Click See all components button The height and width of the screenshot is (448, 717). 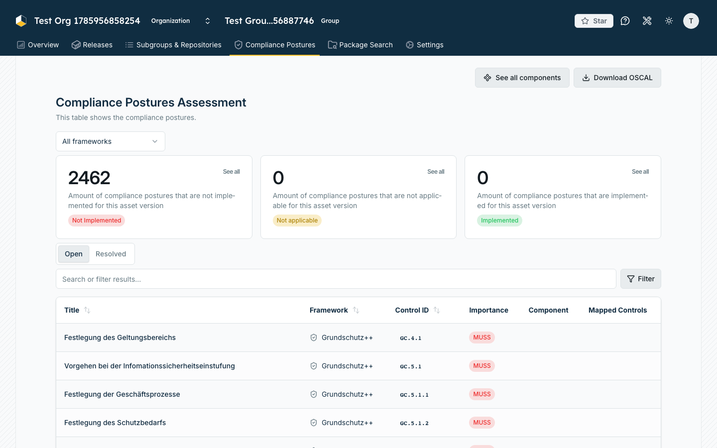522,78
